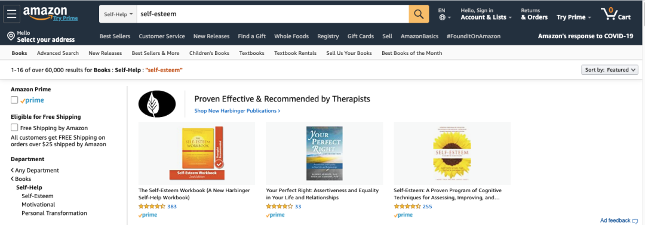Screen dimensions: 645x225
Task: Open the Self-Help search category dropdown
Action: (118, 14)
